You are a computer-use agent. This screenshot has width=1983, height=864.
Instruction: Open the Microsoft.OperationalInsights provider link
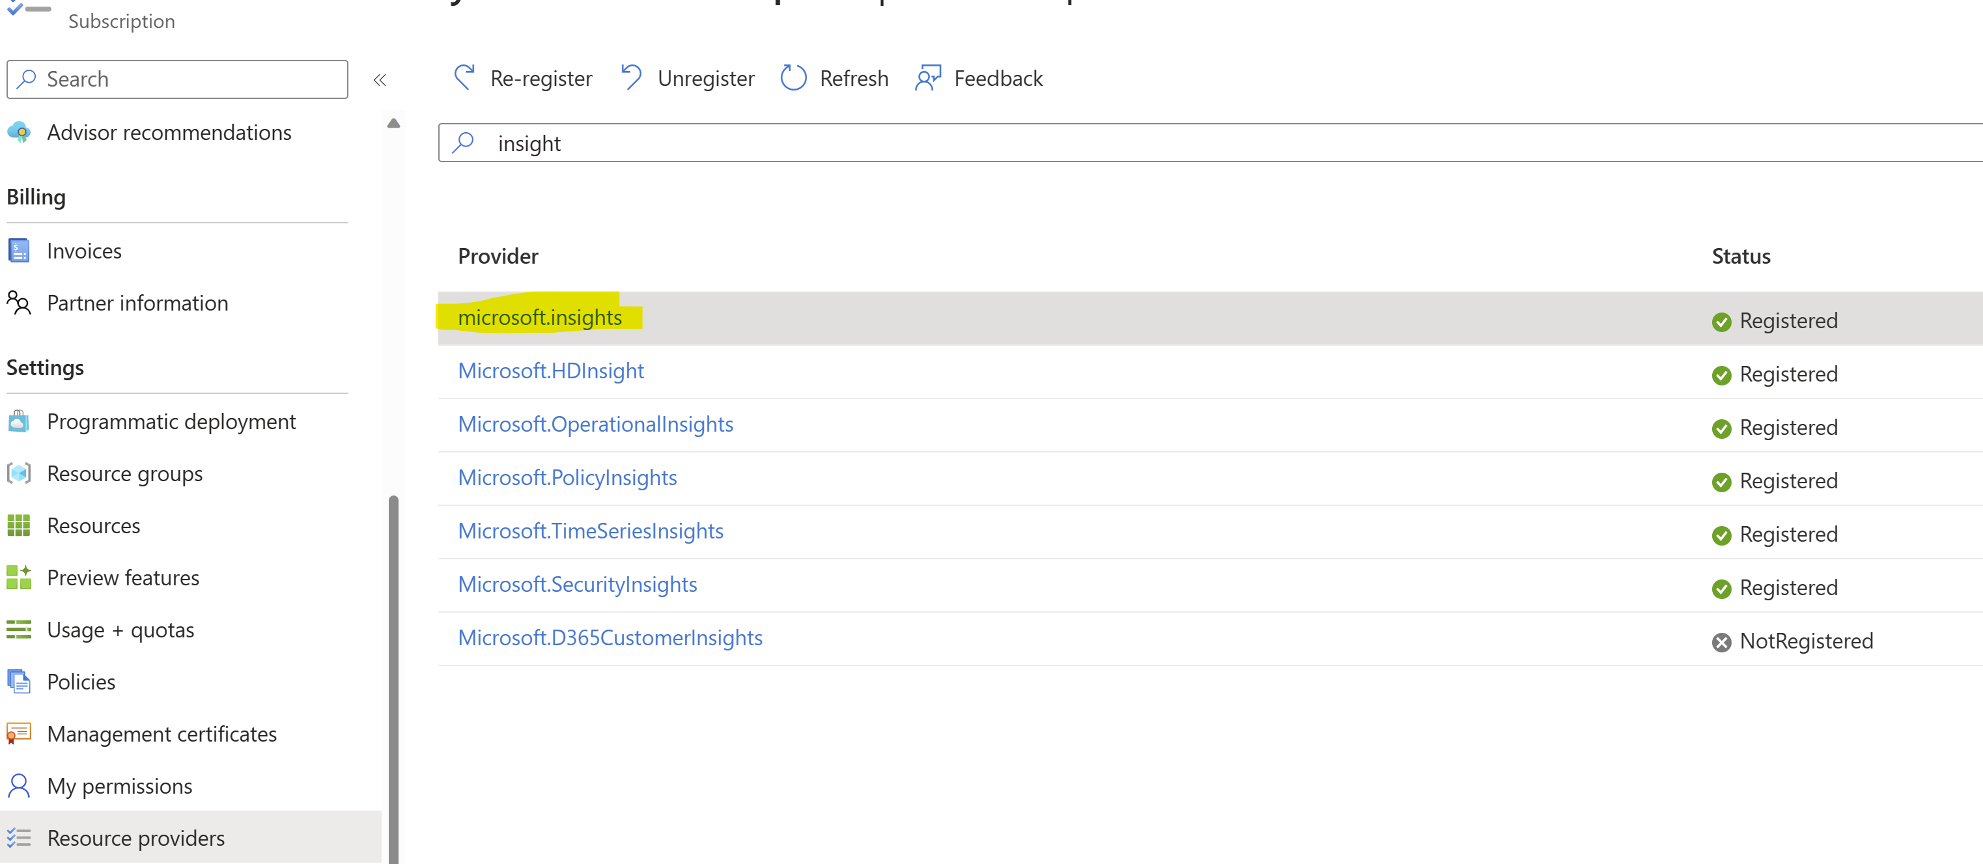[595, 424]
